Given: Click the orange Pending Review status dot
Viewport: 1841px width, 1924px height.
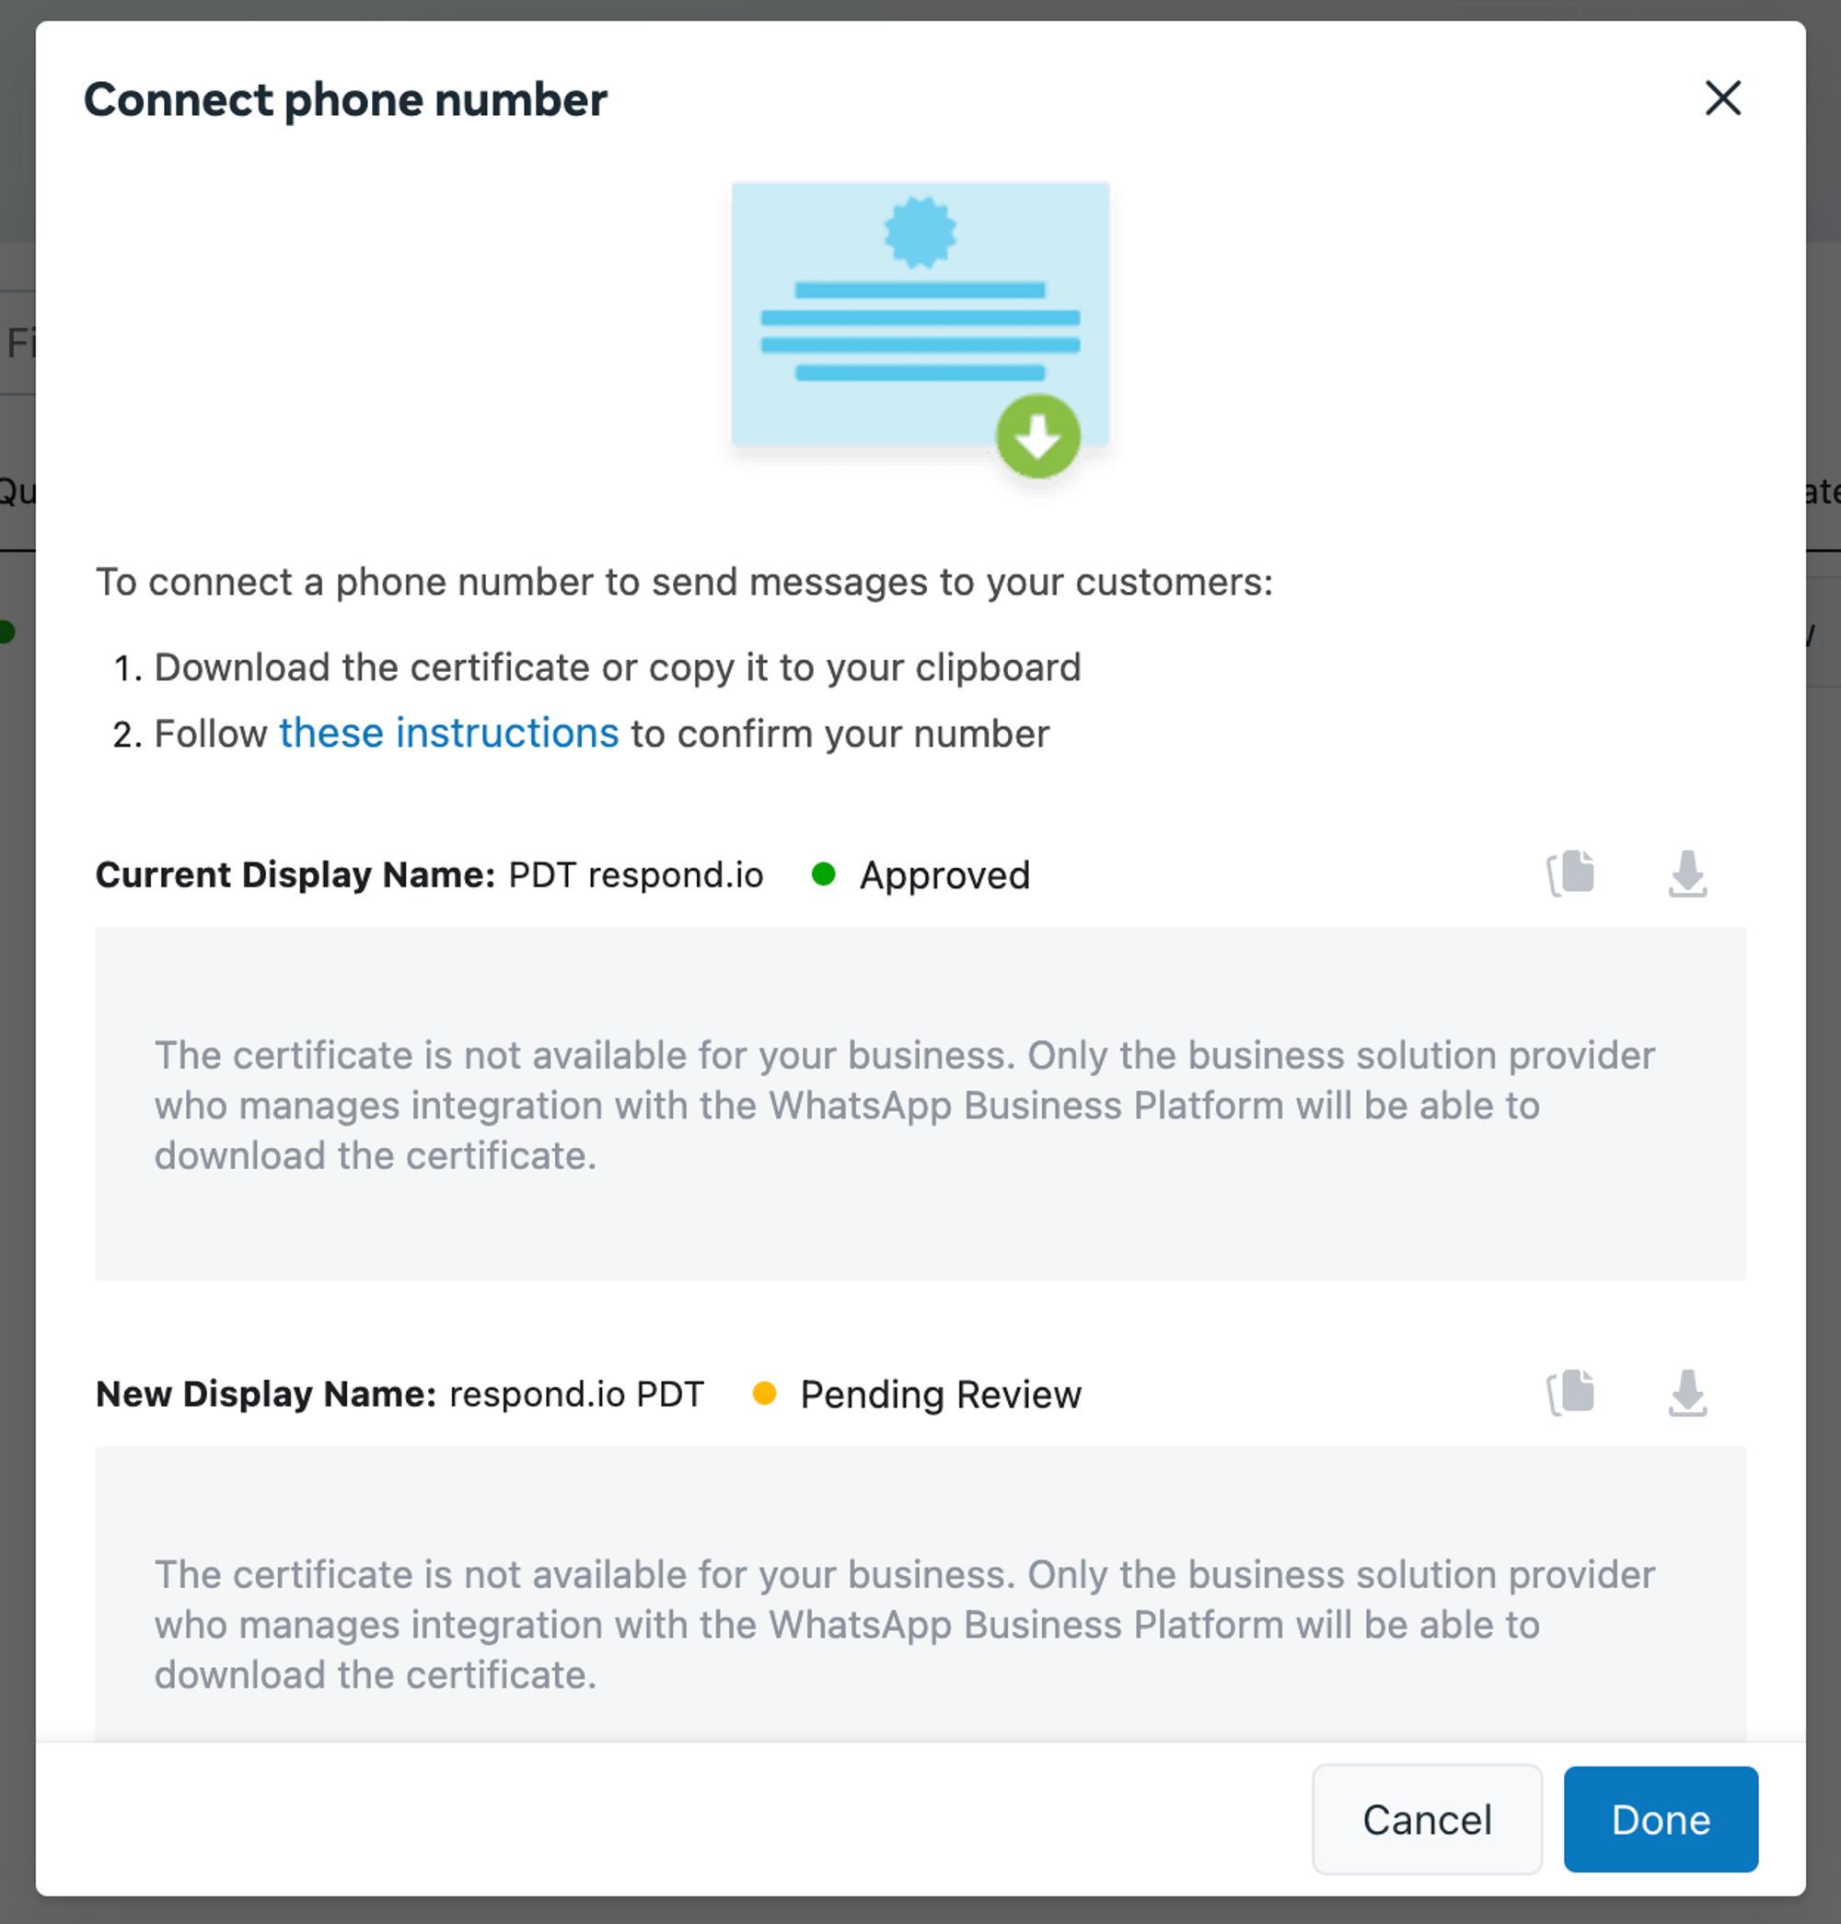Looking at the screenshot, I should pyautogui.click(x=763, y=1393).
